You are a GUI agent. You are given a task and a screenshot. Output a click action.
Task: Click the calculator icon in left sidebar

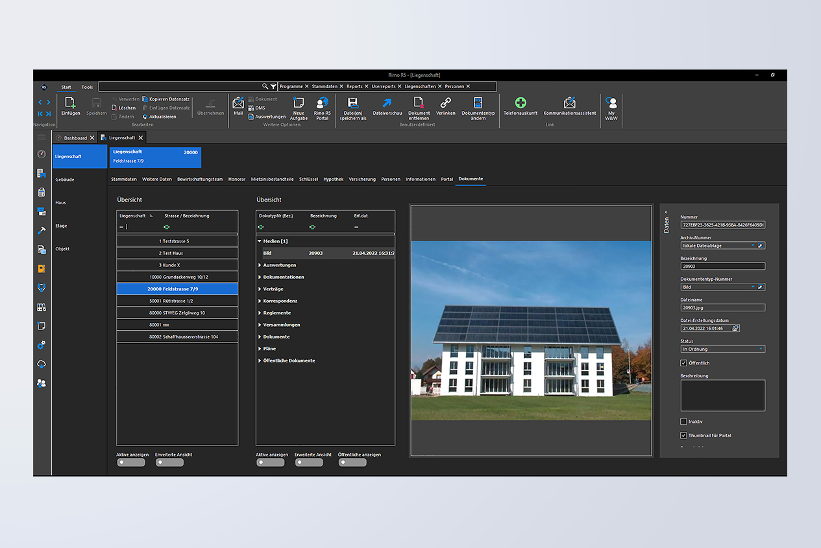click(x=42, y=192)
